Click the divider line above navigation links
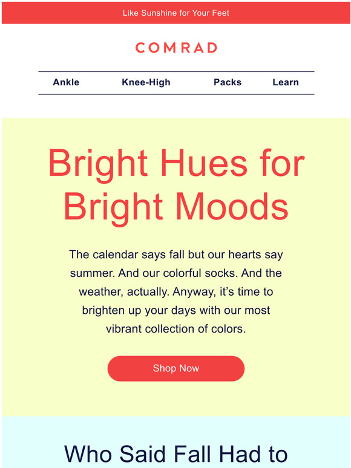This screenshot has height=468, width=351. [x=176, y=71]
